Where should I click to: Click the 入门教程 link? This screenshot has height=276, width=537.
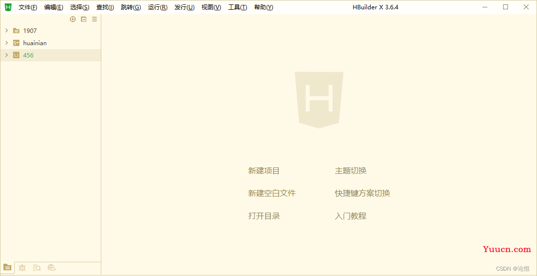coord(351,216)
